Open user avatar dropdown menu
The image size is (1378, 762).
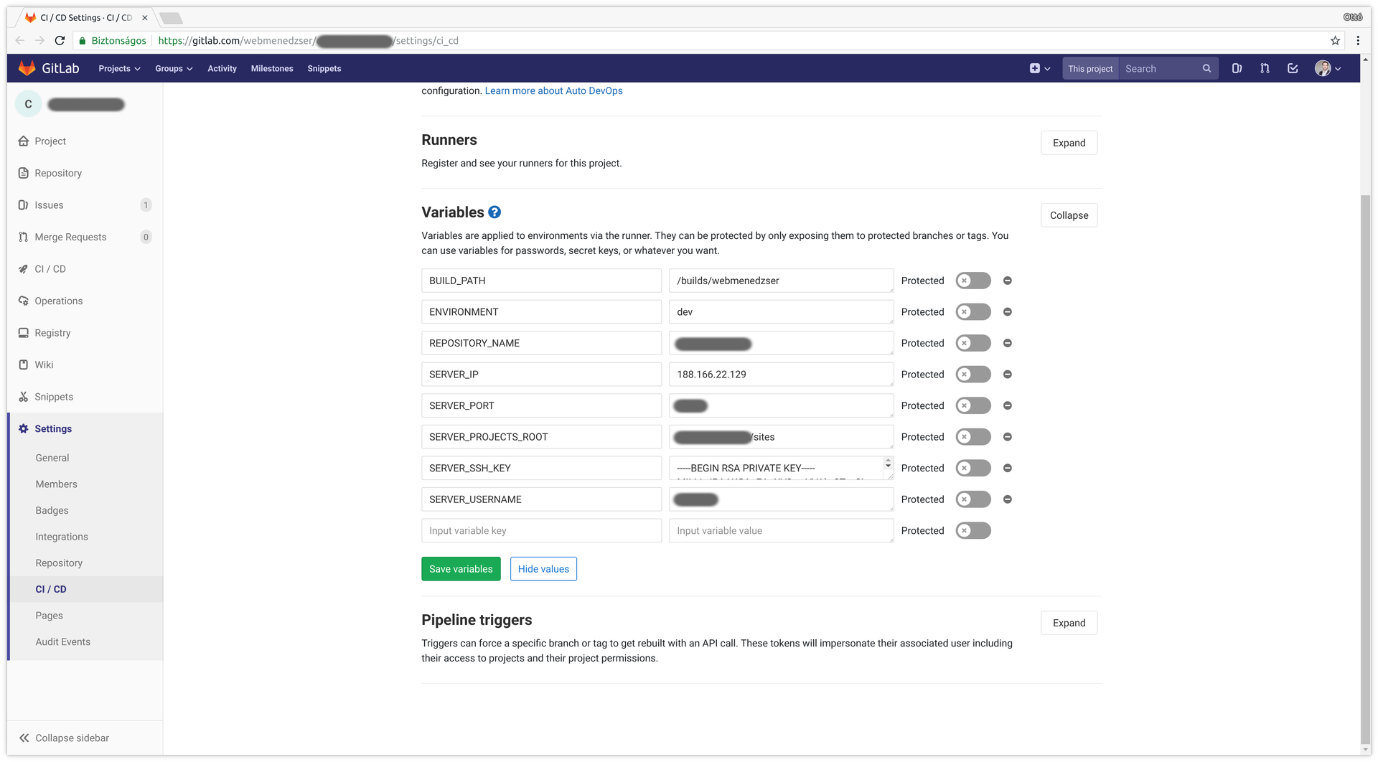(x=1328, y=69)
